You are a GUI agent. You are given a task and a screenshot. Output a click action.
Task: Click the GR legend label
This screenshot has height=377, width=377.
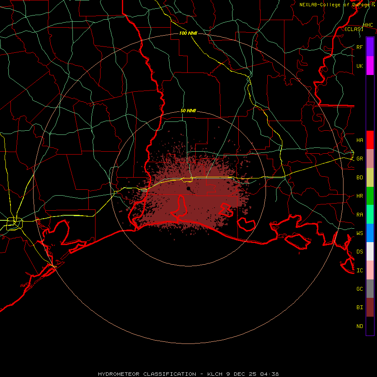pos(359,159)
